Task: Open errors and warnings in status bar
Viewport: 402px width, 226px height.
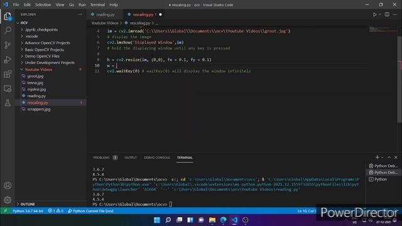Action: [x=55, y=211]
